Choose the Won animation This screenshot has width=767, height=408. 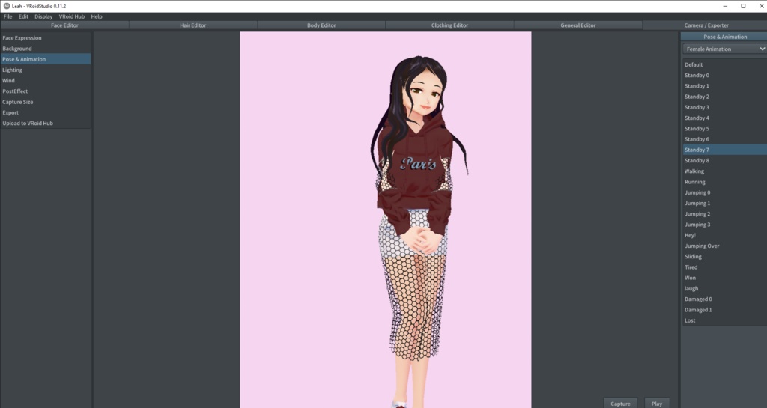coord(724,278)
